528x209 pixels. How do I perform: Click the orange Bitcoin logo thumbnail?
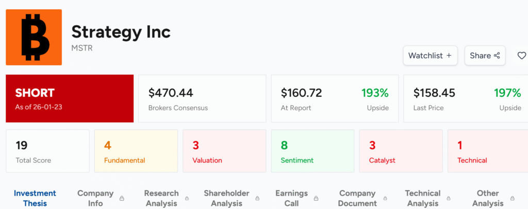(34, 37)
